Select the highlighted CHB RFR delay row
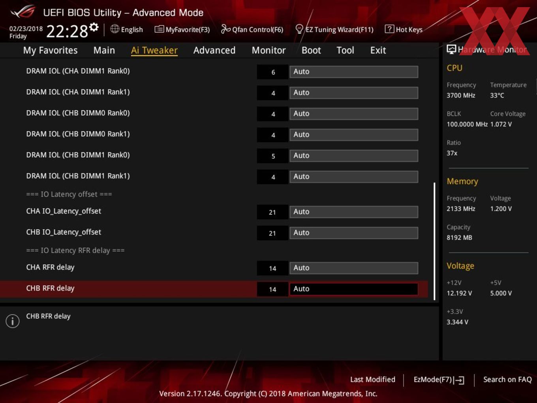Image resolution: width=537 pixels, height=403 pixels. pos(214,289)
